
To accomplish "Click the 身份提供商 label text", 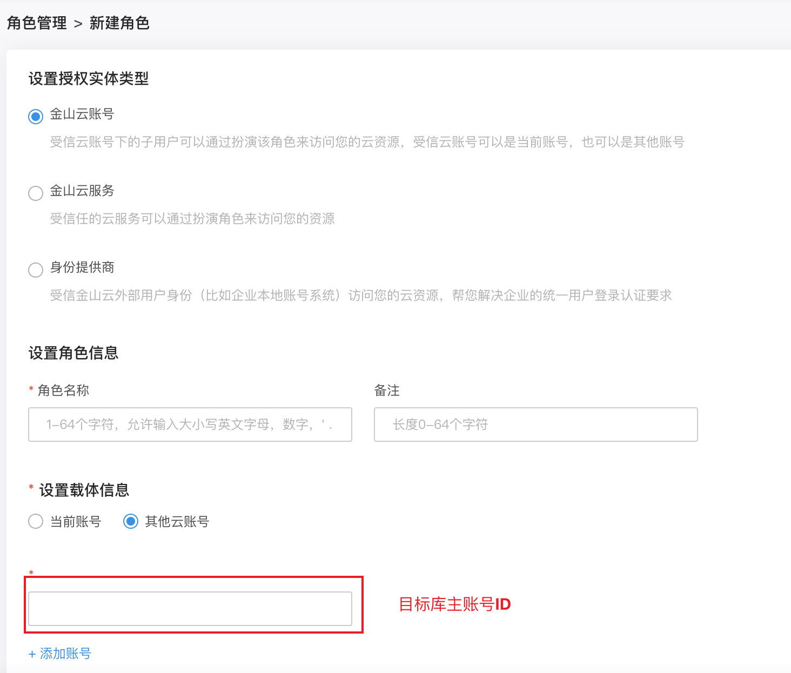I will click(x=82, y=267).
